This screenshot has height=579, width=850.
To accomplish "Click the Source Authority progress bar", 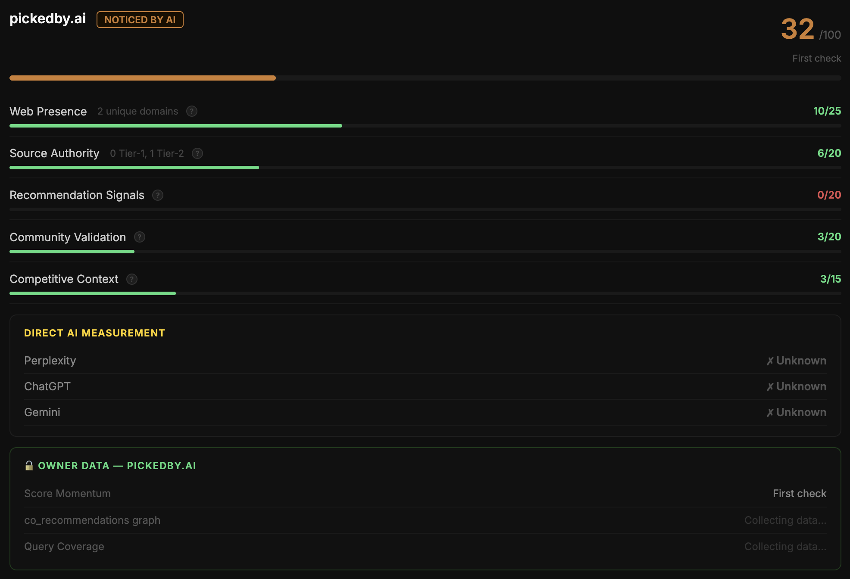I will click(134, 168).
